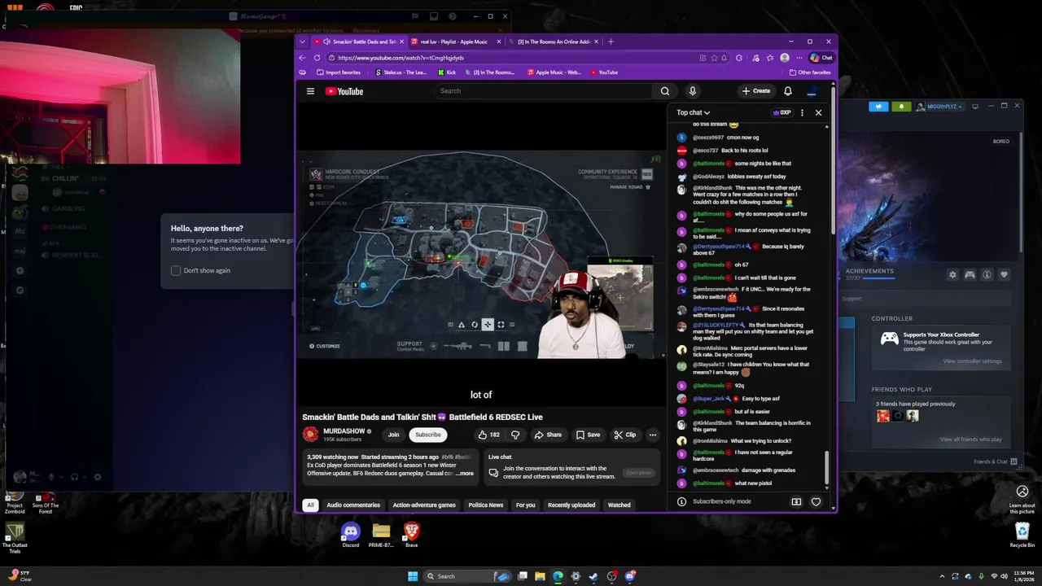Send a heart reaction in chat
Image resolution: width=1042 pixels, height=586 pixels.
(x=816, y=501)
